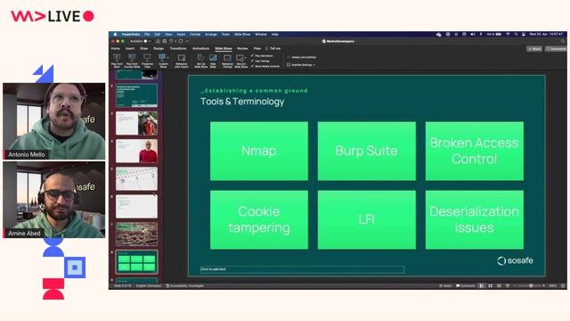
Task: Toggle the AutoSave switch
Action: 147,41
